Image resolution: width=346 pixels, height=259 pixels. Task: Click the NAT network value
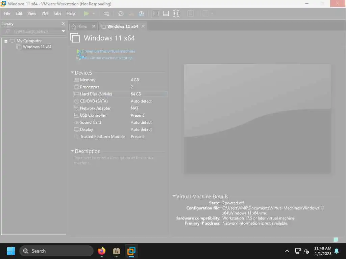(134, 108)
